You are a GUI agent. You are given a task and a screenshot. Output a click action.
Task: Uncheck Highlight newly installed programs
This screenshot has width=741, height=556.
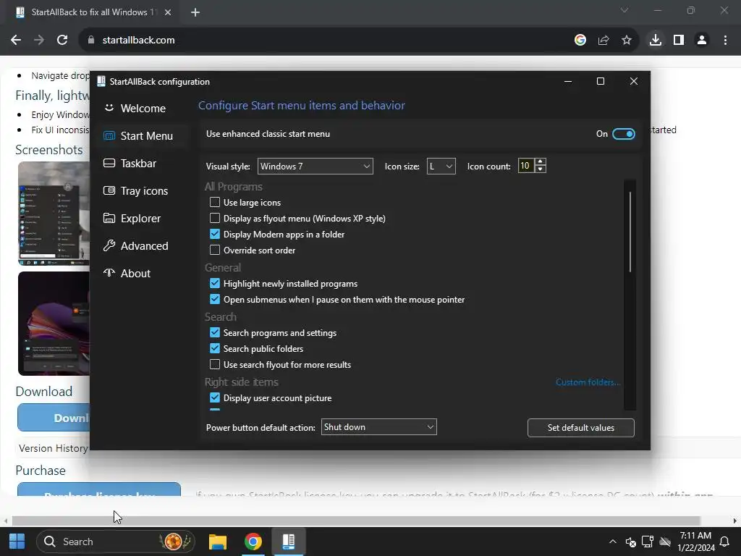(214, 283)
